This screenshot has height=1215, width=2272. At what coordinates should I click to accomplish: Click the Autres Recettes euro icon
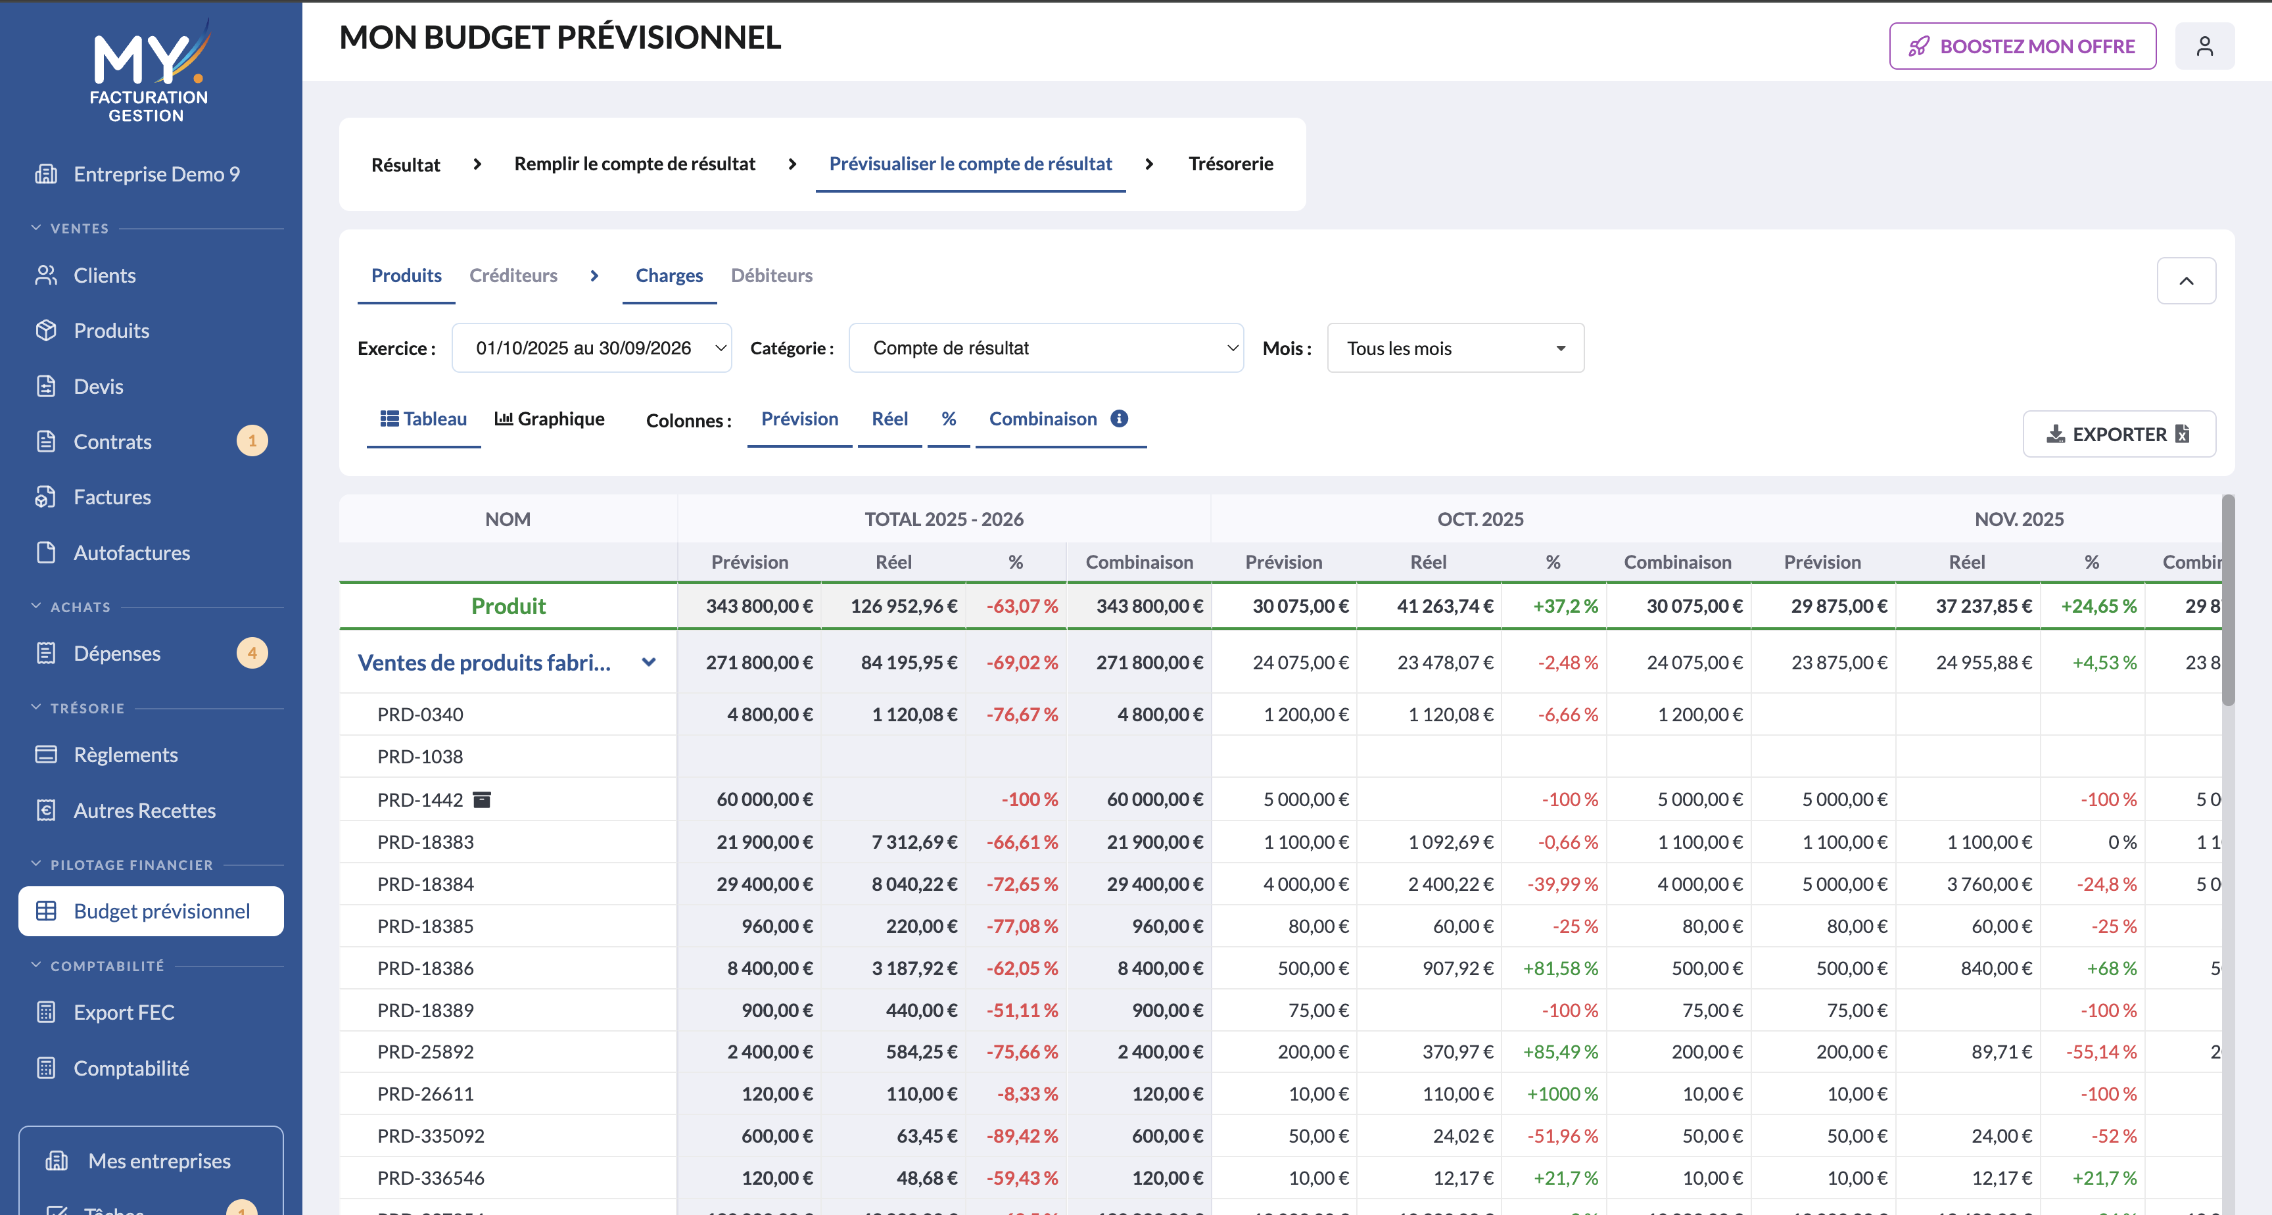tap(46, 810)
